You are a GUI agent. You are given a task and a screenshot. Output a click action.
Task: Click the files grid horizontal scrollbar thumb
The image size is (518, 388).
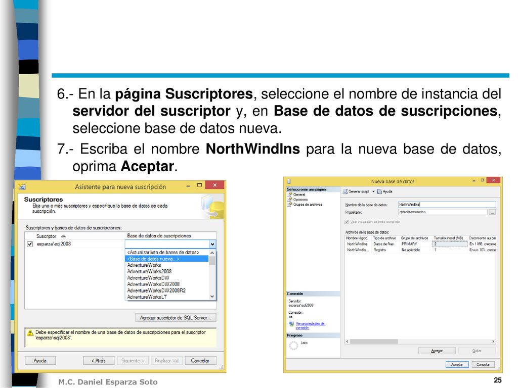click(x=374, y=342)
